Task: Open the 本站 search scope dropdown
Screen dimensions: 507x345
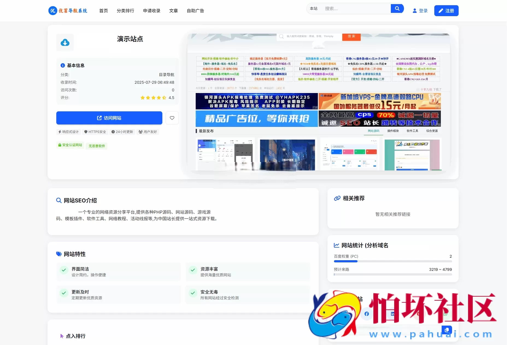Action: pos(314,8)
